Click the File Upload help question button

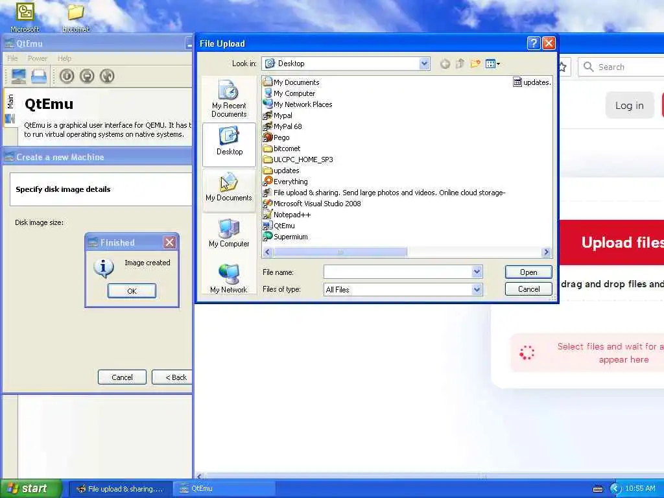pos(533,43)
